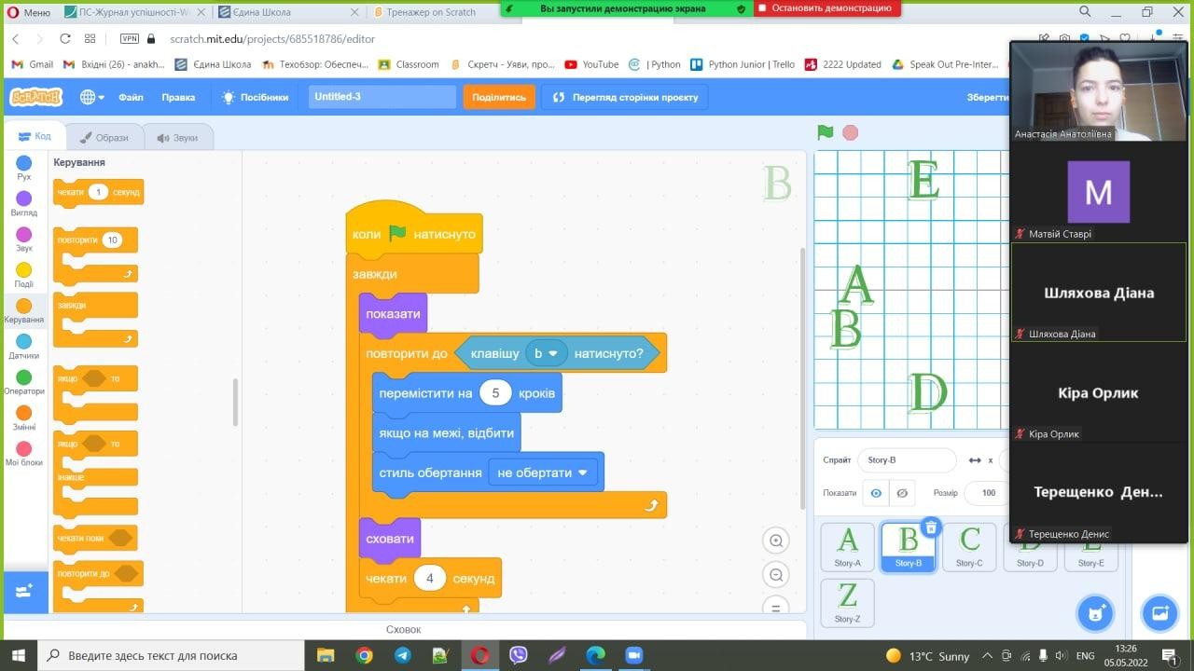Open the Choose a Sprite button
1194x671 pixels.
(x=1095, y=612)
